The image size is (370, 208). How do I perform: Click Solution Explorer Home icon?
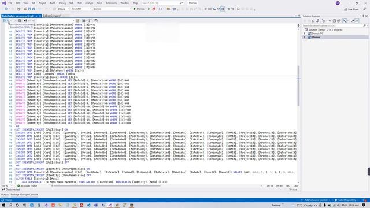pyautogui.click(x=313, y=21)
